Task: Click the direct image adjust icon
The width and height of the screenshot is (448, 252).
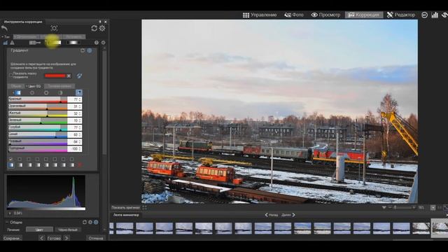Action: (79, 92)
